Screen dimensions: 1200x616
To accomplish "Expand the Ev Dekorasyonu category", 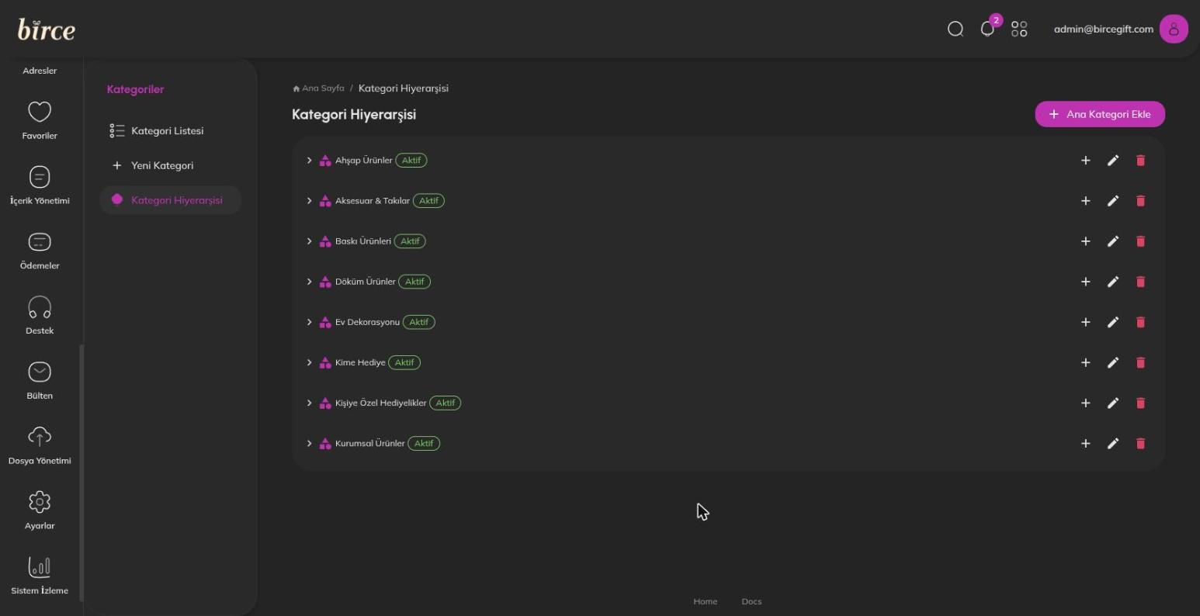I will [x=309, y=322].
